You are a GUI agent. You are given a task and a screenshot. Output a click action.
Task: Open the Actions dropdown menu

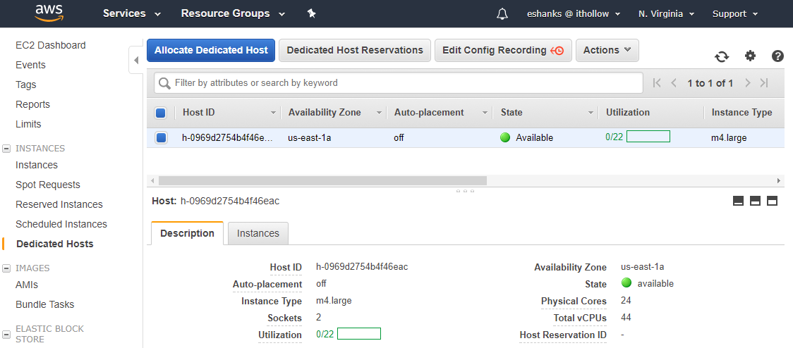coord(607,50)
